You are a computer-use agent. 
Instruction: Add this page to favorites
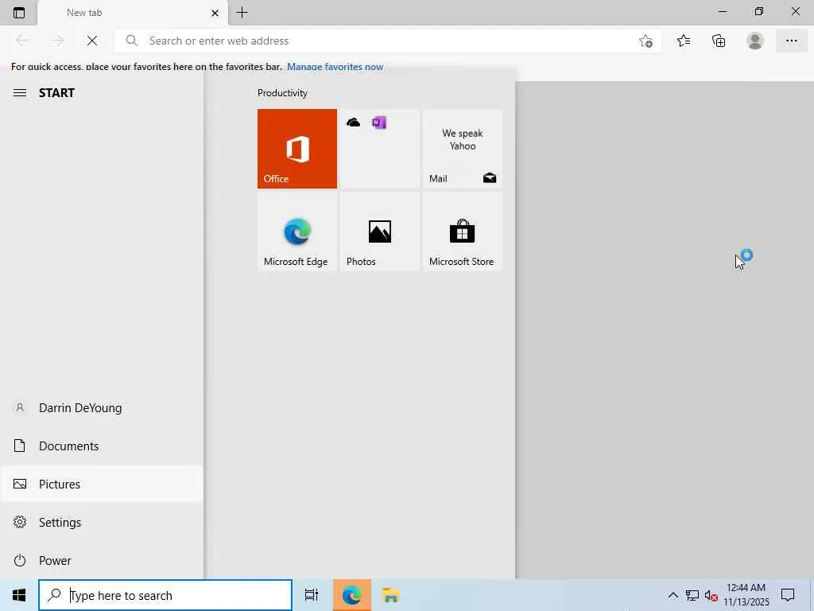pos(645,41)
